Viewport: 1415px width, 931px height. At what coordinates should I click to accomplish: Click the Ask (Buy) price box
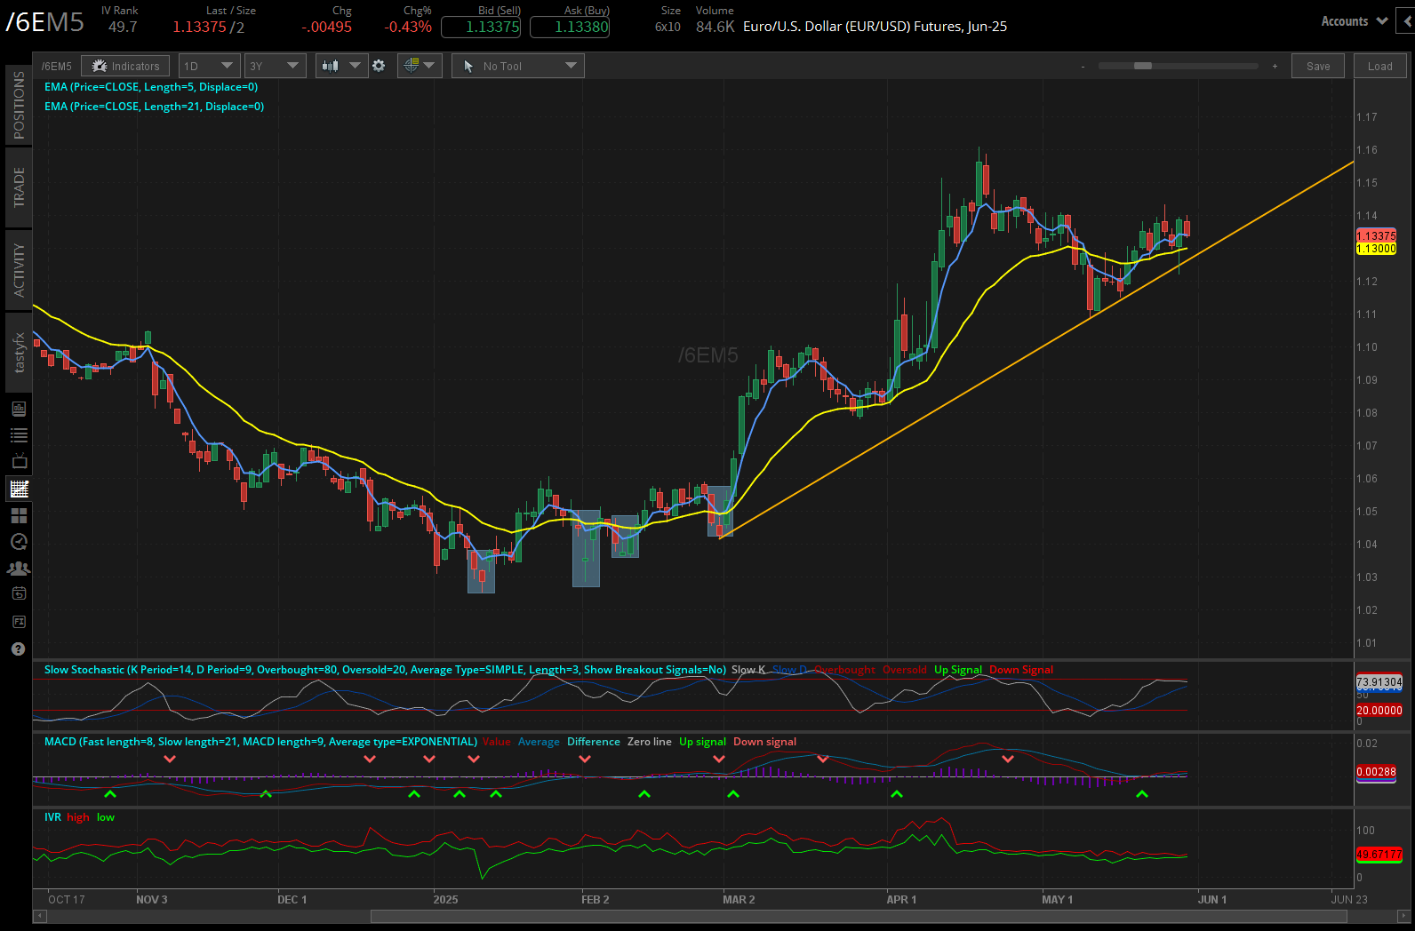click(570, 27)
